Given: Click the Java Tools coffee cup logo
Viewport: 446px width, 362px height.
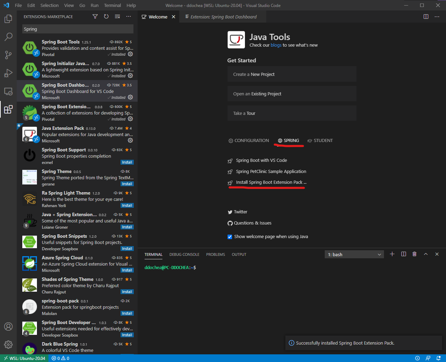Looking at the screenshot, I should click(236, 40).
